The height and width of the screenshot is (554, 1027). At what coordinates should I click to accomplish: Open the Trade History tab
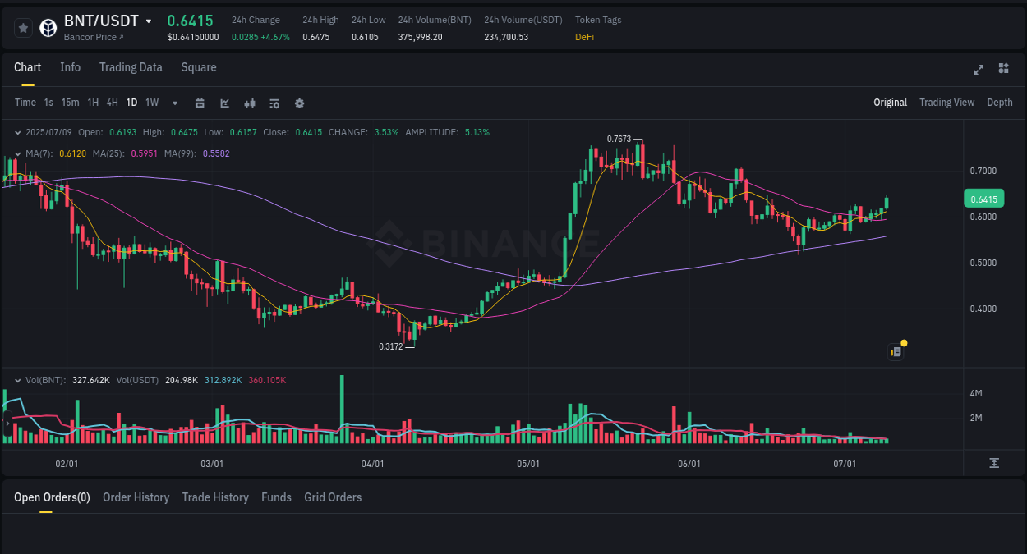[x=215, y=497]
